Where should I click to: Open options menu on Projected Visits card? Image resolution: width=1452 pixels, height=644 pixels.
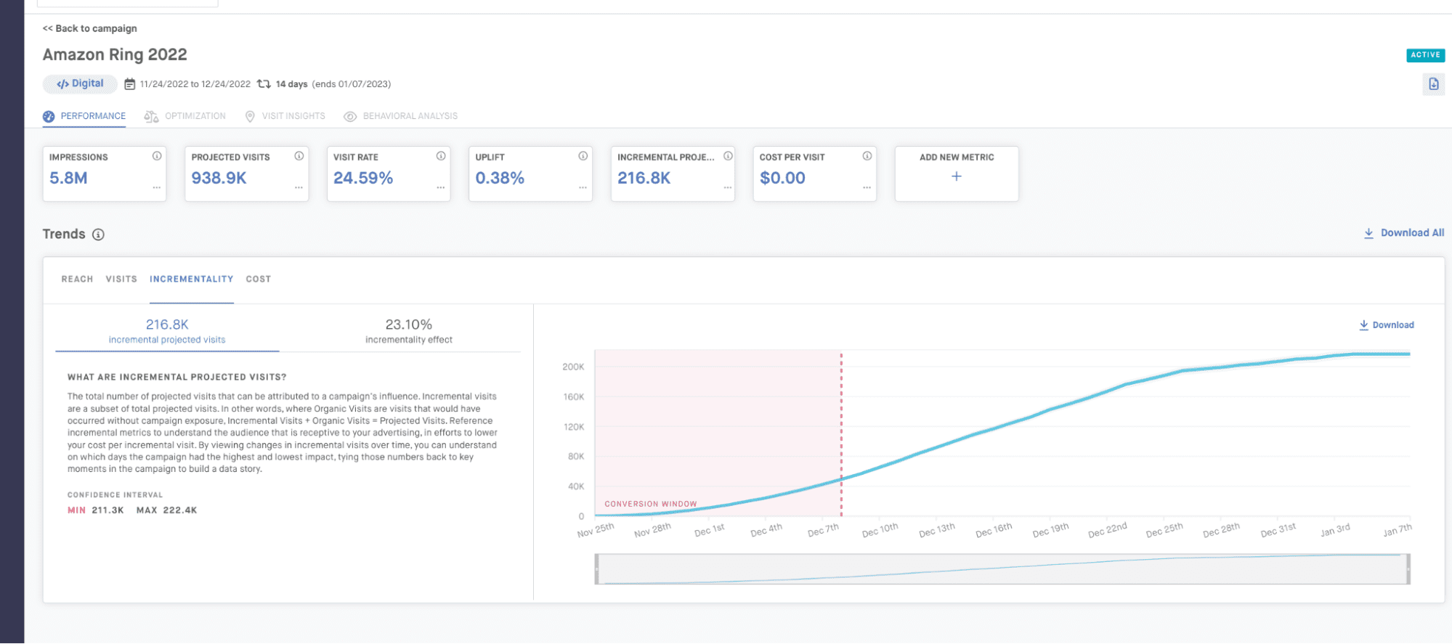[x=299, y=188]
